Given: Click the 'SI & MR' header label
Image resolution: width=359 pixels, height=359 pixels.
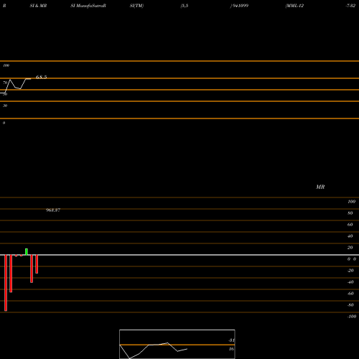Looking at the screenshot, I should pyautogui.click(x=38, y=6).
